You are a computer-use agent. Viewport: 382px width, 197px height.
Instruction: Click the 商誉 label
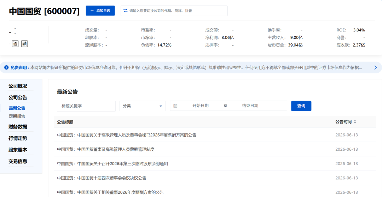pyautogui.click(x=341, y=38)
